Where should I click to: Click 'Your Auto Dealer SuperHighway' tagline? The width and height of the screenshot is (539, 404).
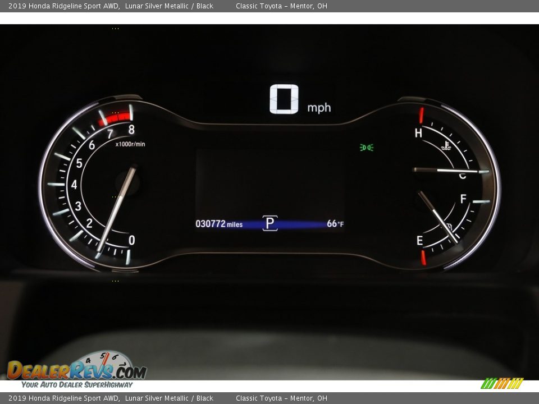pyautogui.click(x=77, y=384)
